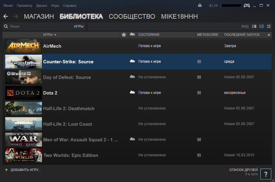Select Two Worlds: Epic Edition title text

click(71, 155)
